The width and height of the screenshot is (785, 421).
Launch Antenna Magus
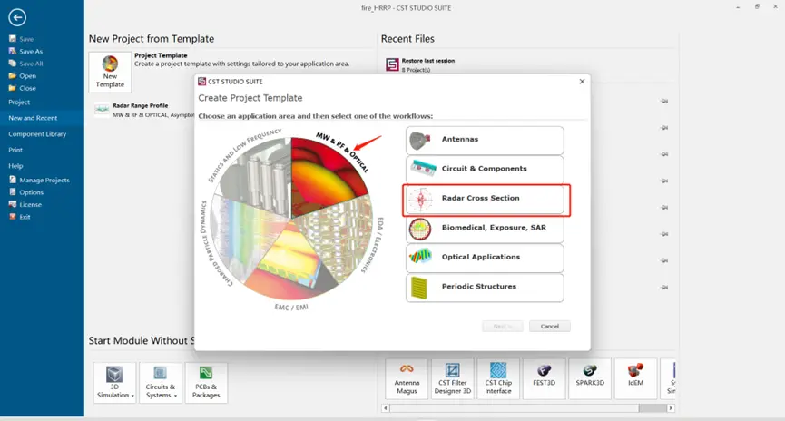coord(407,379)
